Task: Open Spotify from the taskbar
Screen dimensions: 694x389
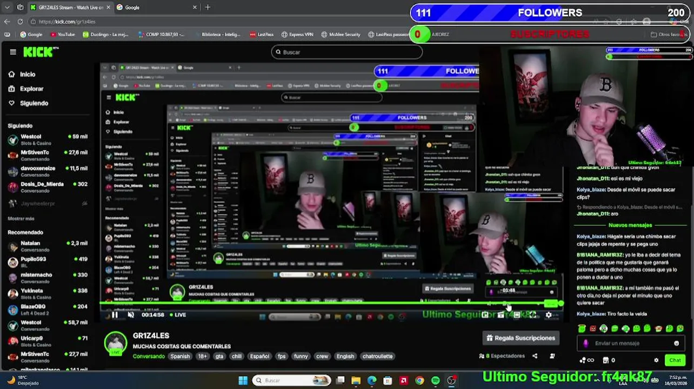Action: pos(436,380)
